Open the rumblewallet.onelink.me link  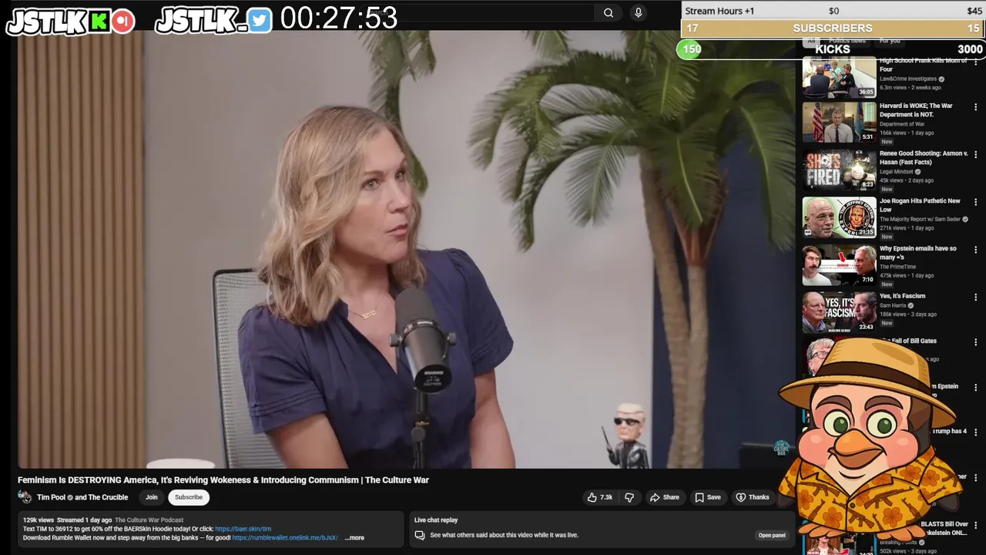286,538
